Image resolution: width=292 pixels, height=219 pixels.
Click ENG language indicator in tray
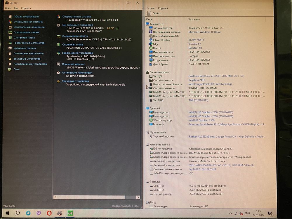(x=247, y=213)
